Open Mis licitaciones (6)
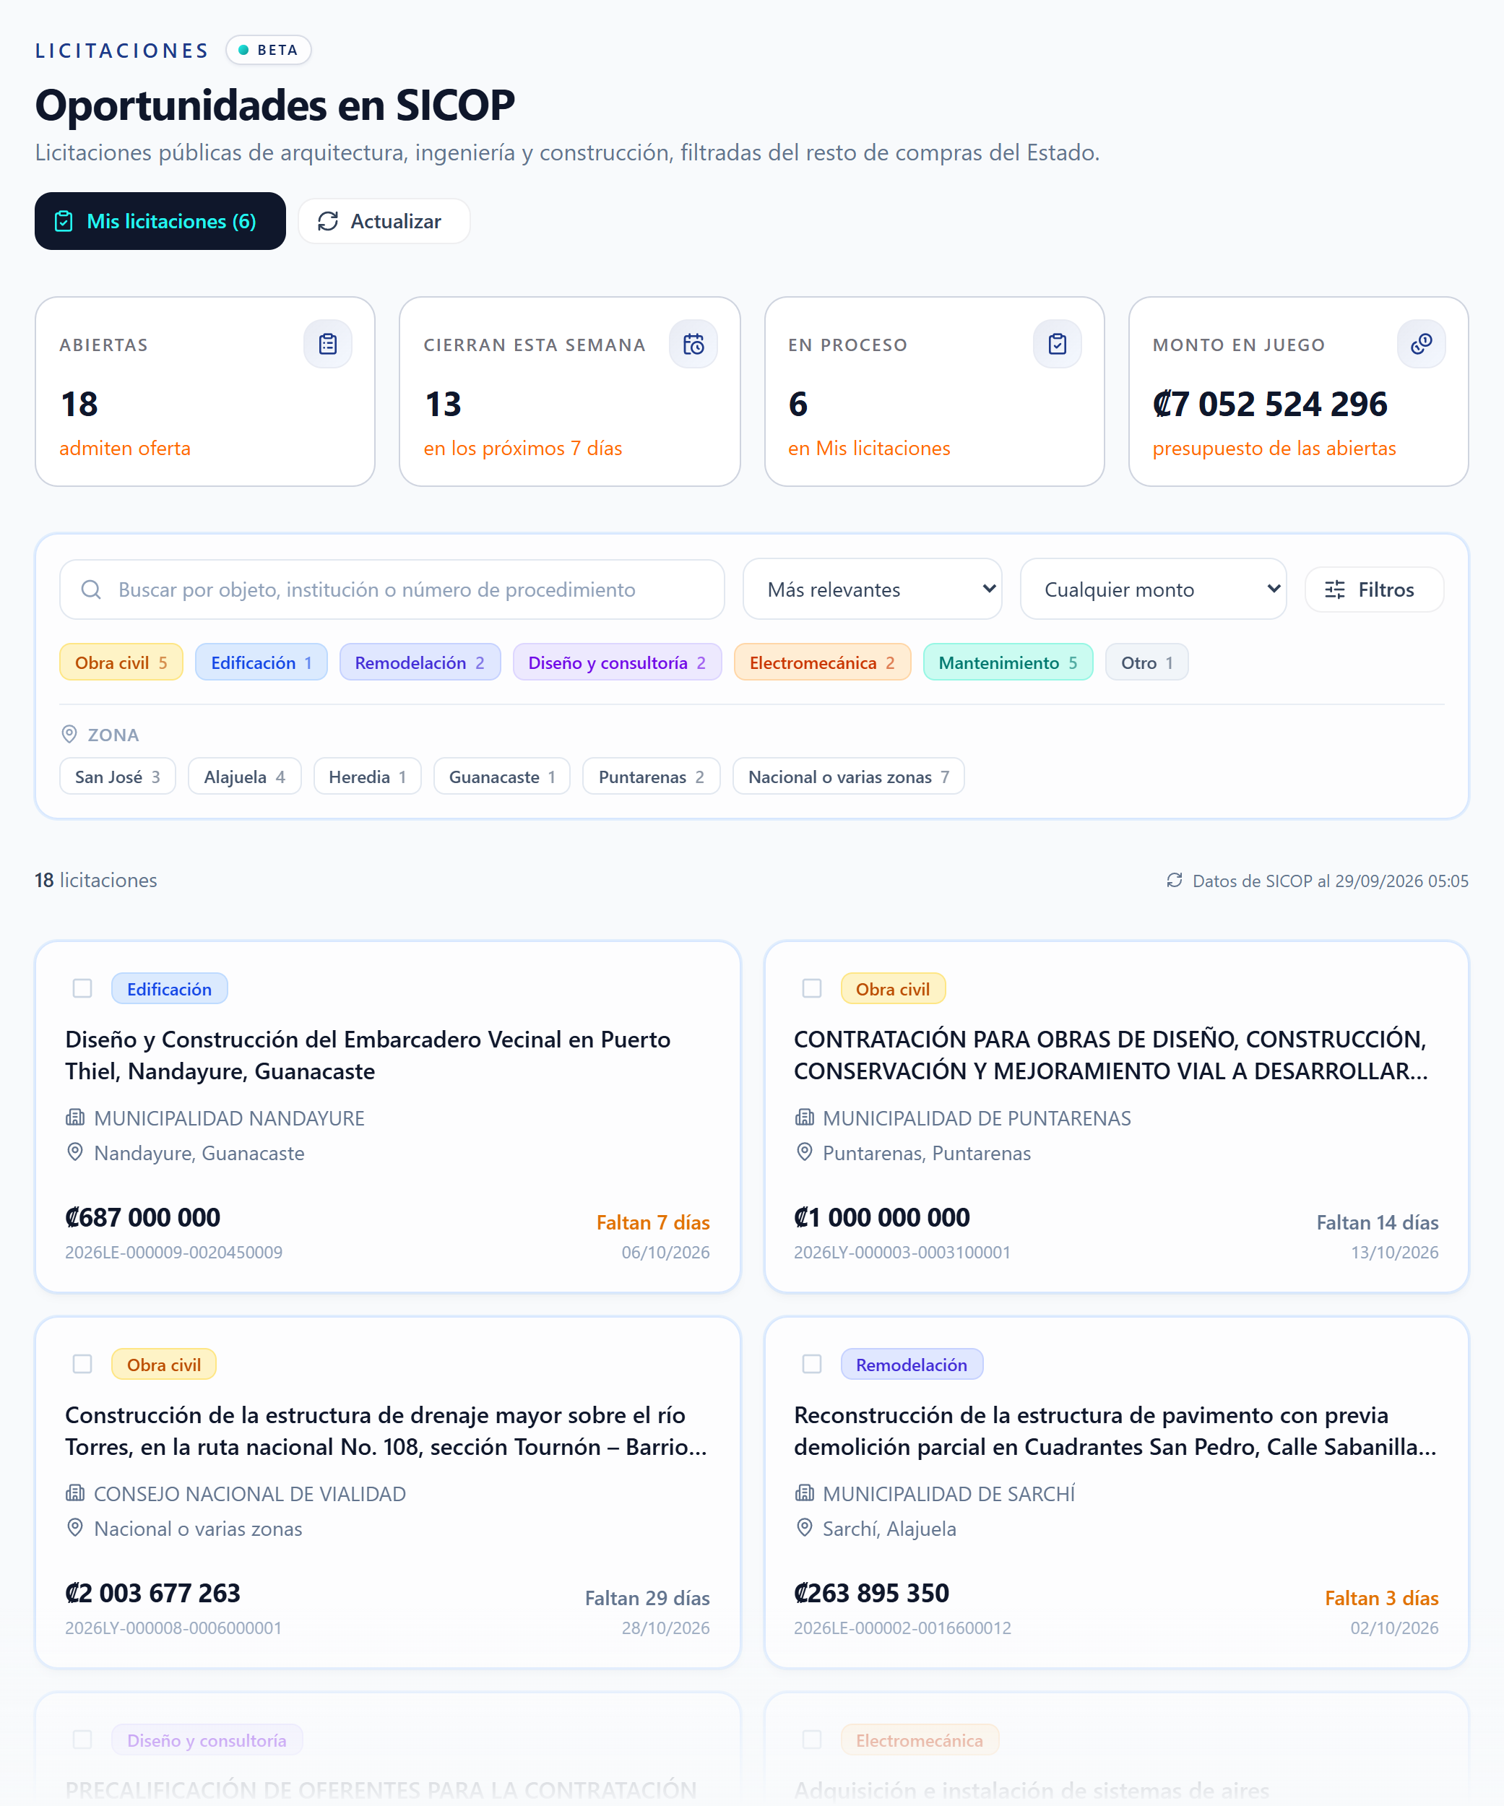The height and width of the screenshot is (1806, 1504). [160, 221]
